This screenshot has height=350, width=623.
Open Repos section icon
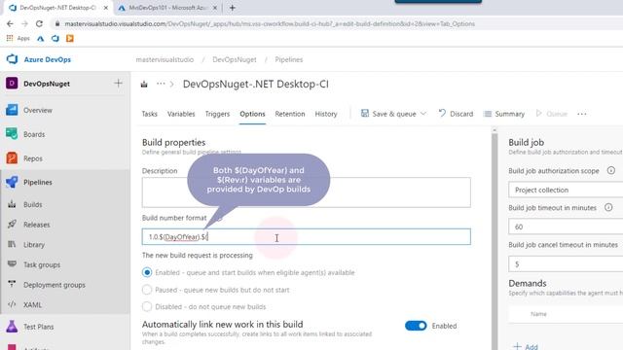click(x=12, y=158)
